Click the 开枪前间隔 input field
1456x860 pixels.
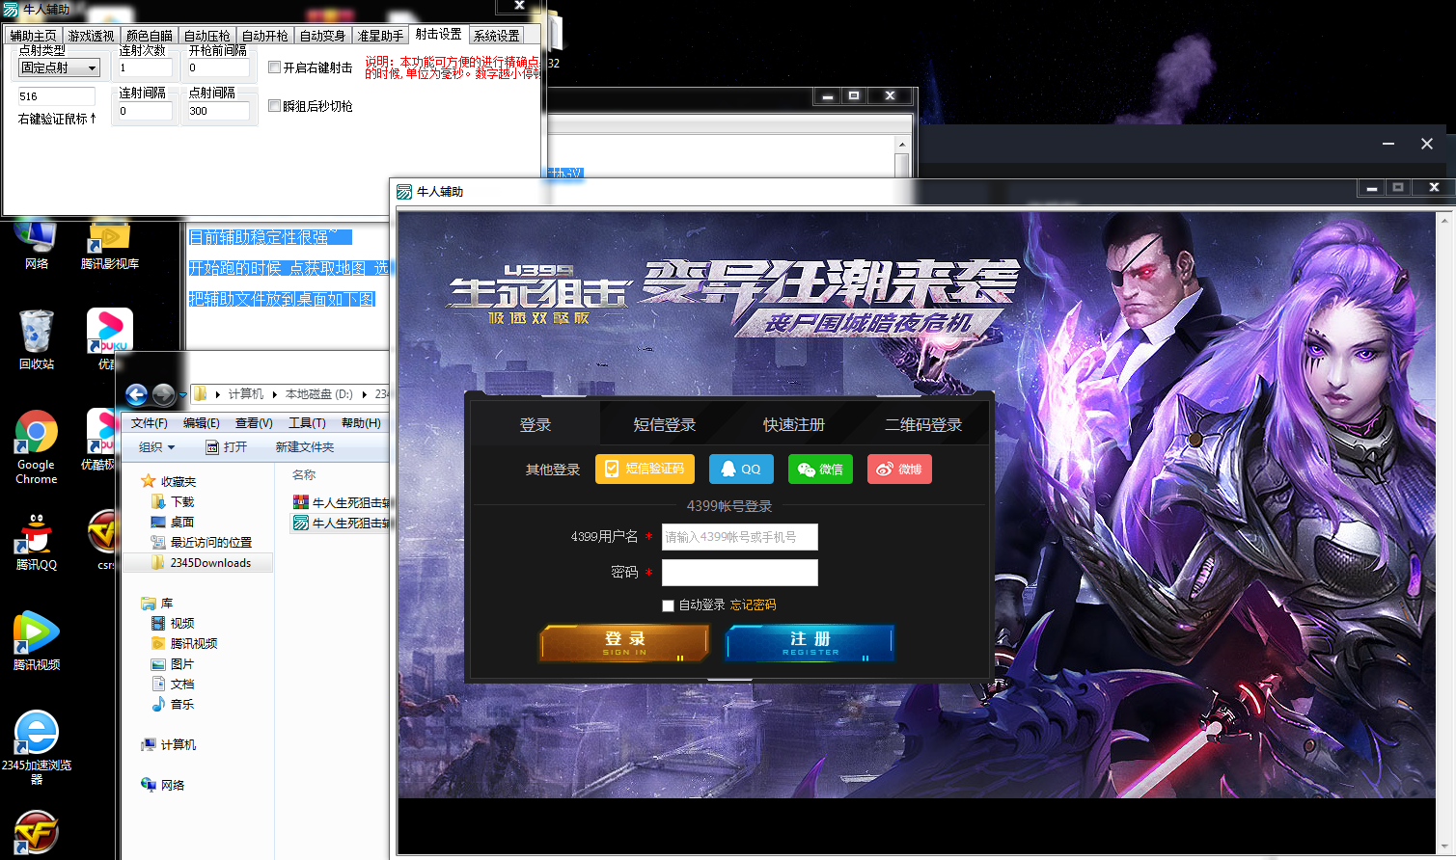pyautogui.click(x=217, y=67)
